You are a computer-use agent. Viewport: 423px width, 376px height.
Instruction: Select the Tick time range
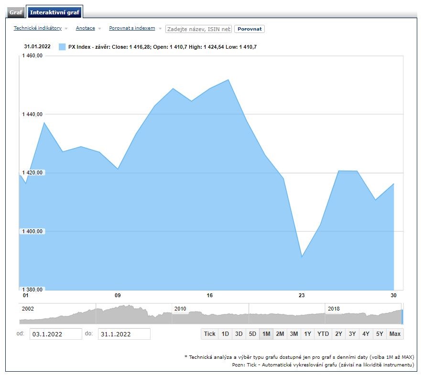(209, 334)
